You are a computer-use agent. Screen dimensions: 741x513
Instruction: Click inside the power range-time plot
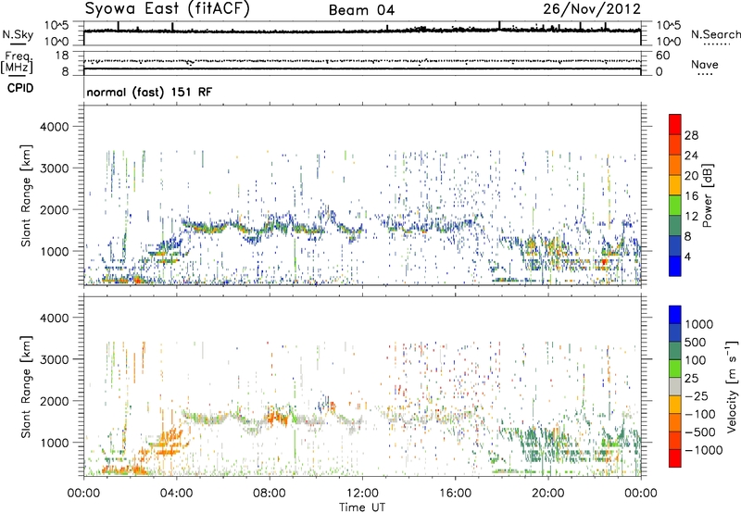tap(362, 195)
